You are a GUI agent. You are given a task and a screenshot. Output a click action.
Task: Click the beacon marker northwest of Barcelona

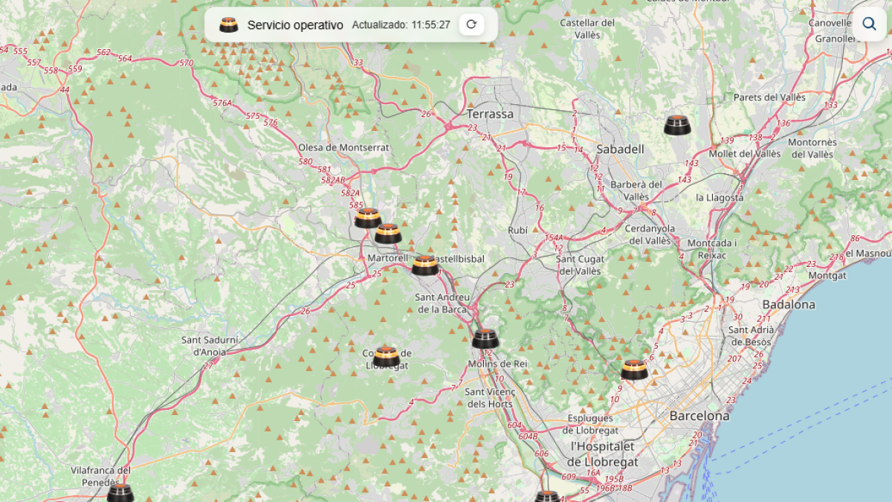pyautogui.click(x=634, y=370)
